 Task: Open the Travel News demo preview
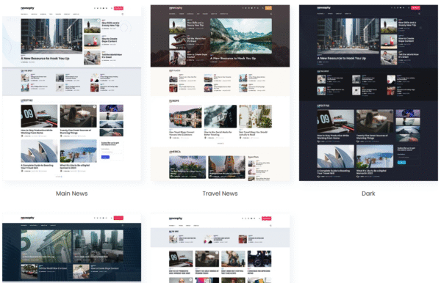220,93
